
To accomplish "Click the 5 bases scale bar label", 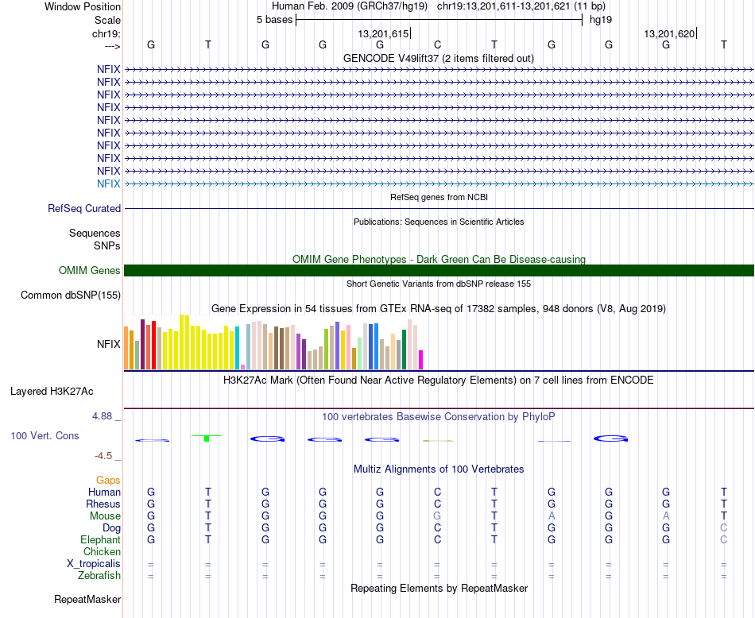I will point(274,20).
